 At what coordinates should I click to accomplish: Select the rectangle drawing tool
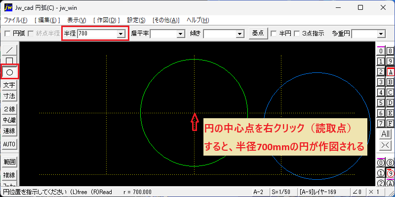tap(9, 60)
